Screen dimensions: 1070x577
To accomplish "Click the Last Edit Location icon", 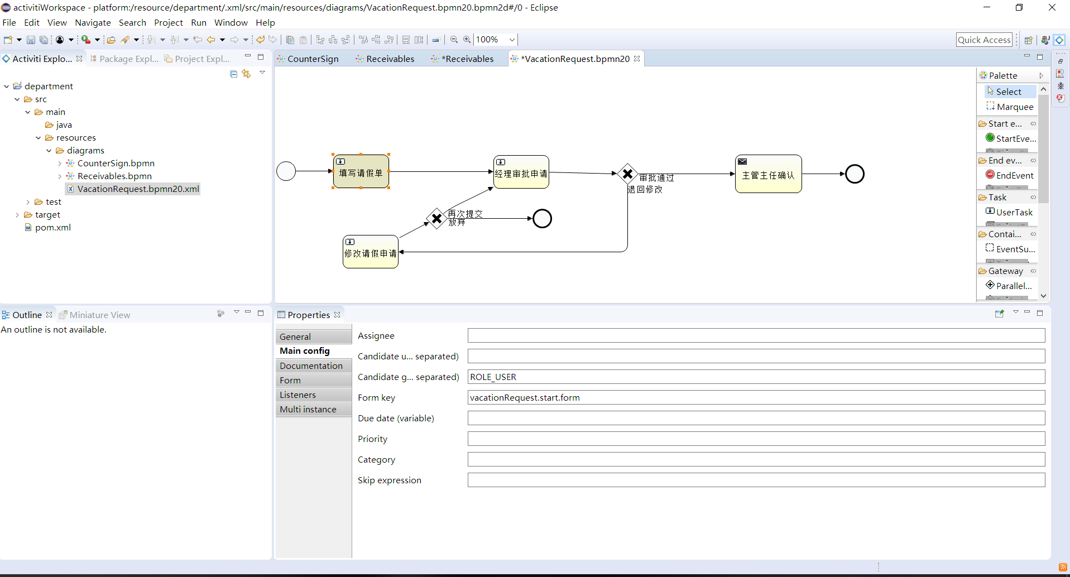I will (x=198, y=40).
